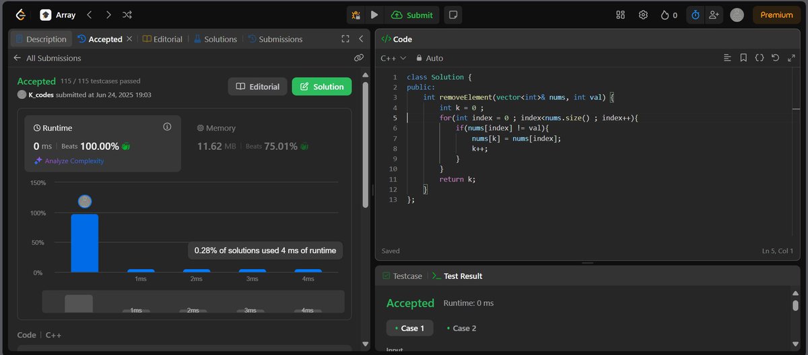
Task: Click the tallest blue runtime bar
Action: [x=85, y=243]
